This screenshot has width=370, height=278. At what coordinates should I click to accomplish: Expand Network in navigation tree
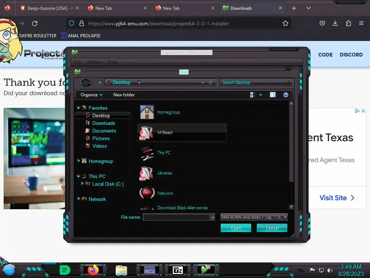78,199
